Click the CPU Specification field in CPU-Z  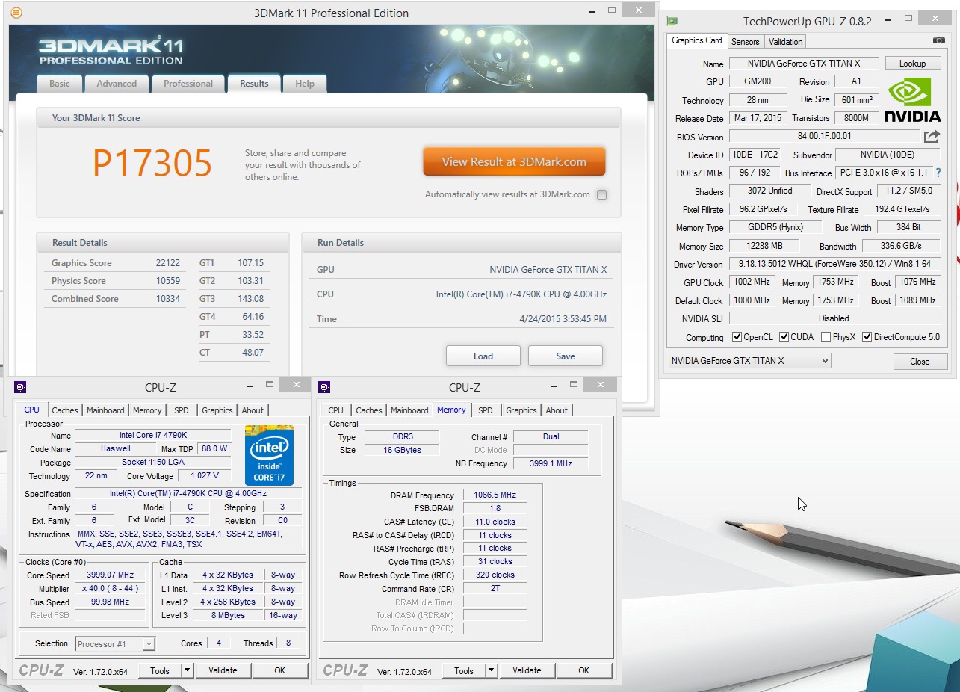188,494
